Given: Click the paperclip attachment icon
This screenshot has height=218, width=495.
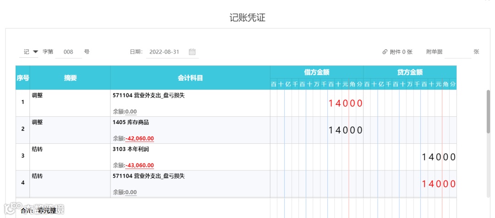Looking at the screenshot, I should click(x=385, y=52).
